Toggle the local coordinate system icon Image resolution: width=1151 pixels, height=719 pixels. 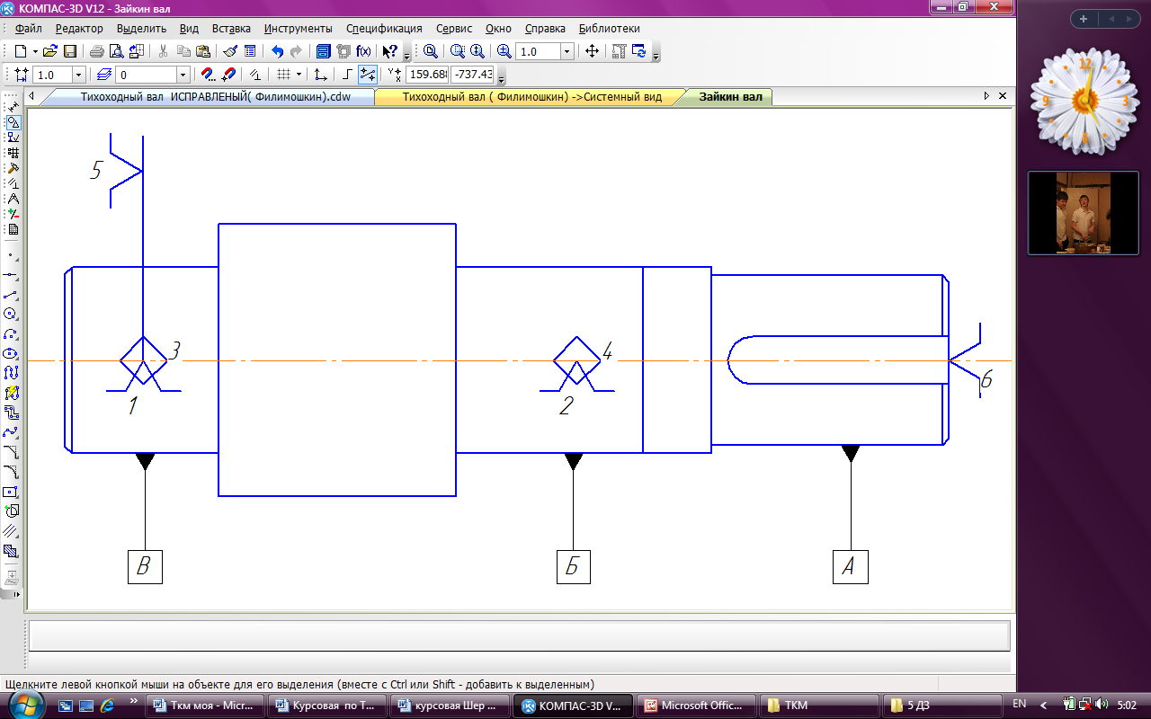pyautogui.click(x=319, y=75)
